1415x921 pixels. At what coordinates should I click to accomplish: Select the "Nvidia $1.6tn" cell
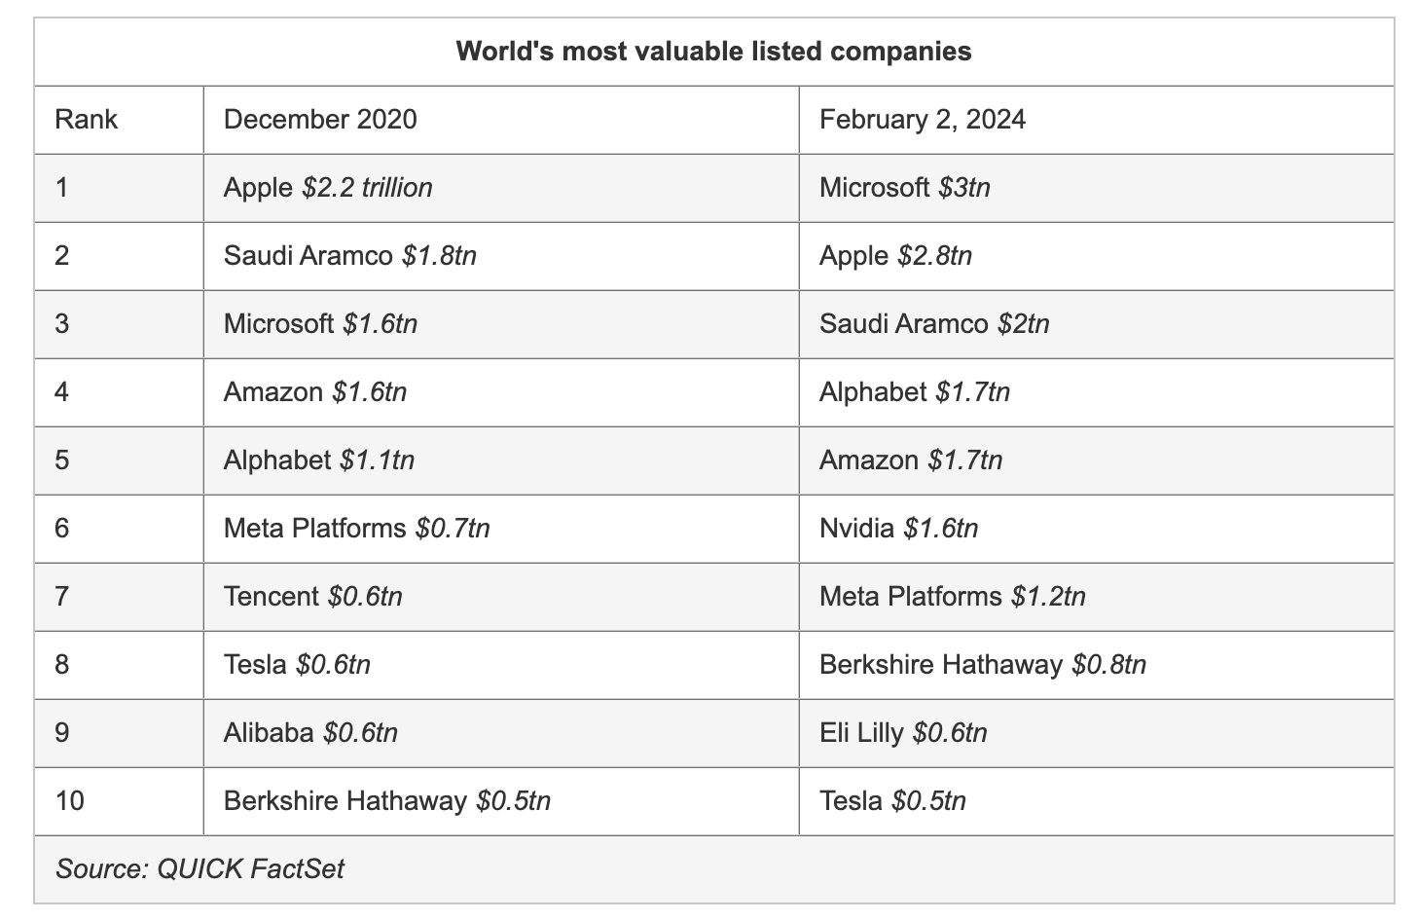click(x=898, y=529)
